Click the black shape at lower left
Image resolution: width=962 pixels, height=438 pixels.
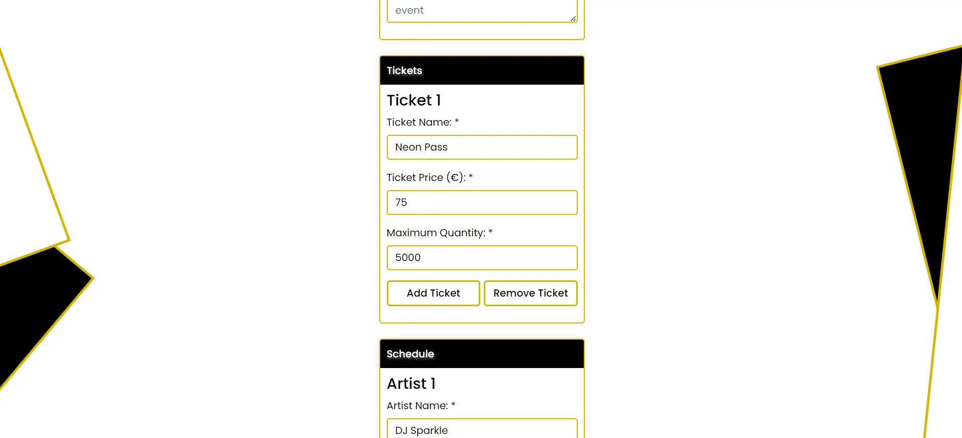click(36, 304)
